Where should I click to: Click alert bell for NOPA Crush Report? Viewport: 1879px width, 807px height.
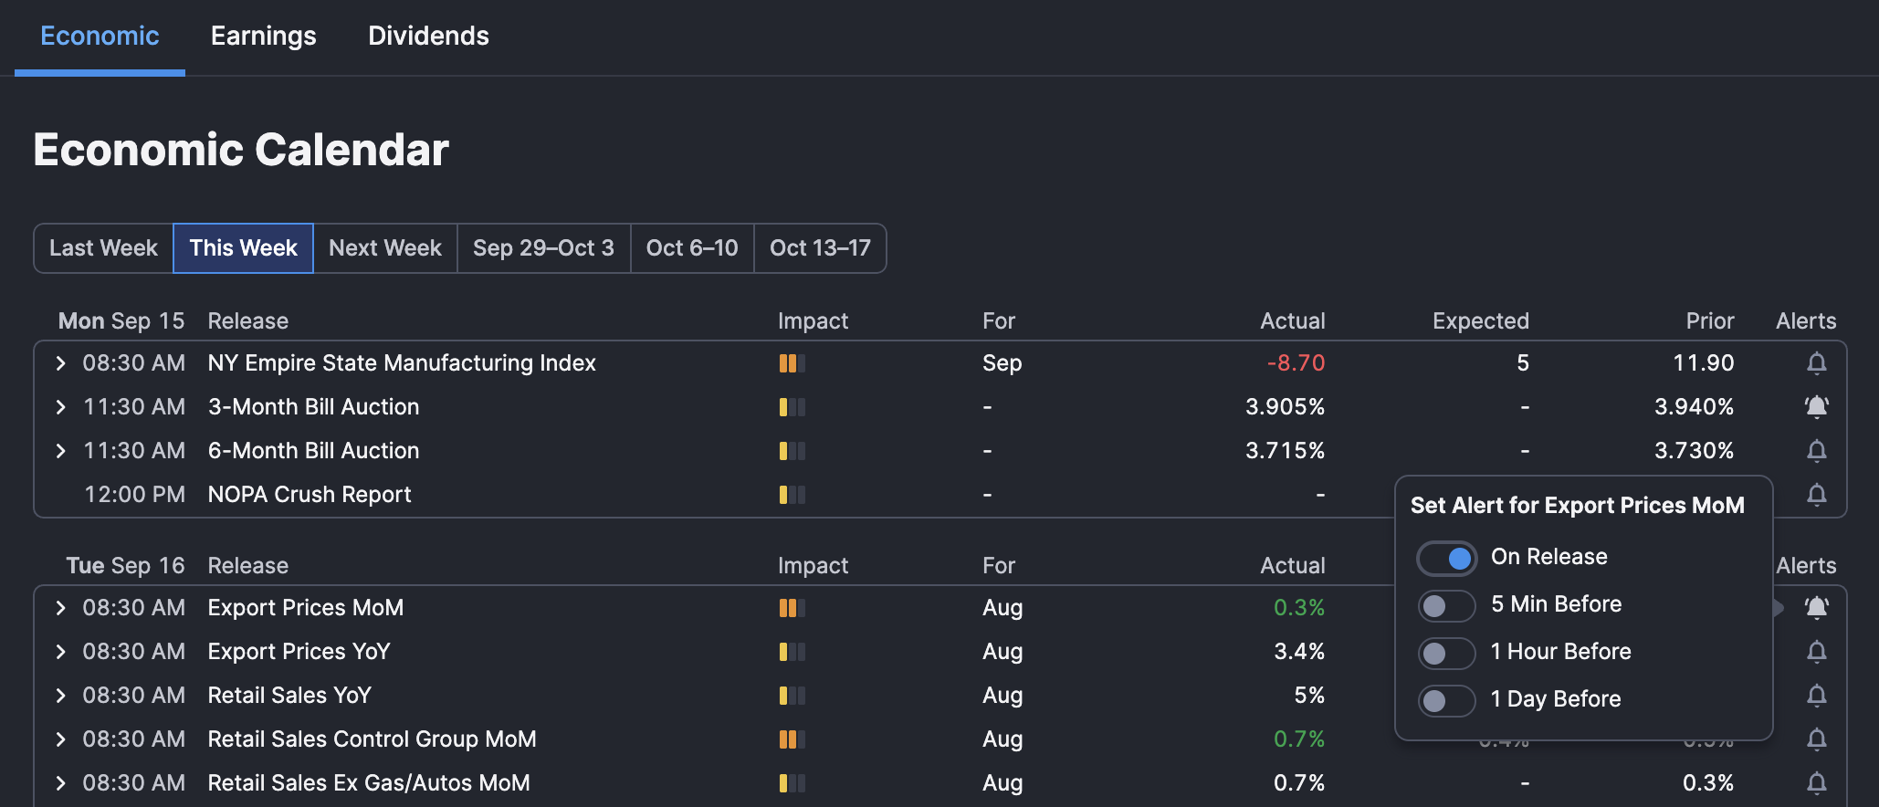click(x=1816, y=495)
